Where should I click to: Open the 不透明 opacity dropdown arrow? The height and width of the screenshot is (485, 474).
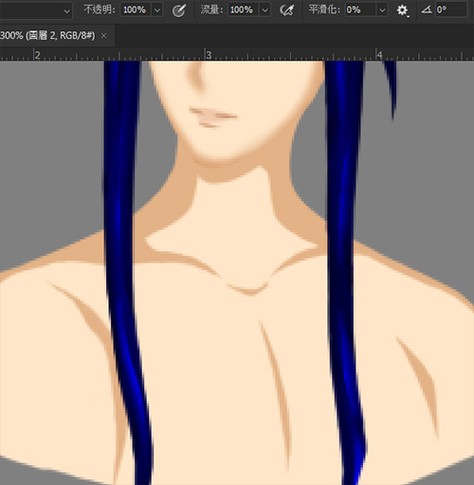157,10
